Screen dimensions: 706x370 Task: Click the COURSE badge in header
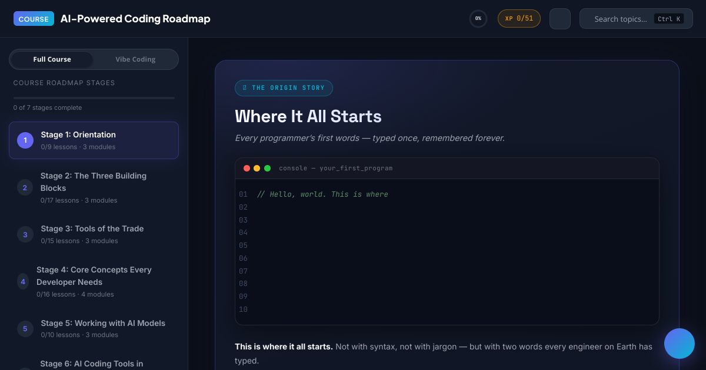coord(34,19)
